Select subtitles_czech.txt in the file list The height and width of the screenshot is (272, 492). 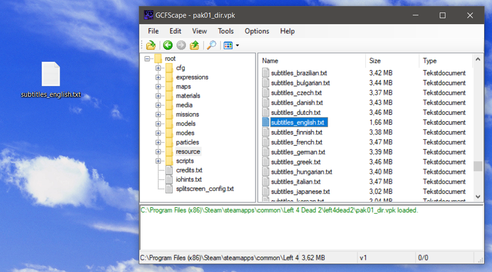point(296,93)
